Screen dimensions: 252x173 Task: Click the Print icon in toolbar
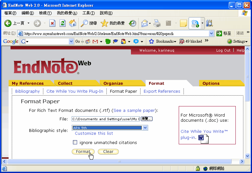(157, 23)
